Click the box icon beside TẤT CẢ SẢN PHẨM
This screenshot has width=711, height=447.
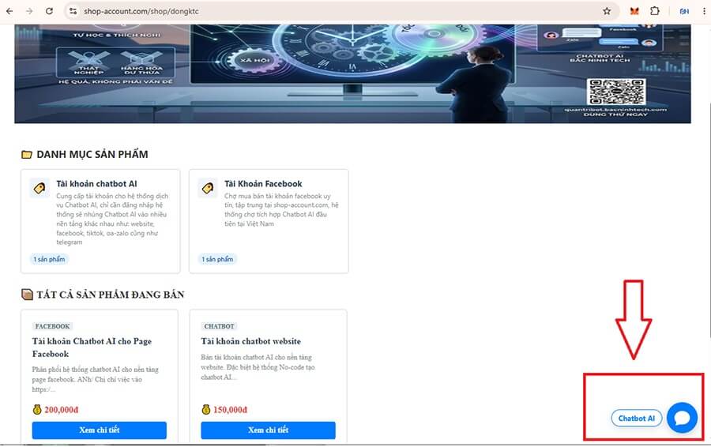tap(27, 295)
